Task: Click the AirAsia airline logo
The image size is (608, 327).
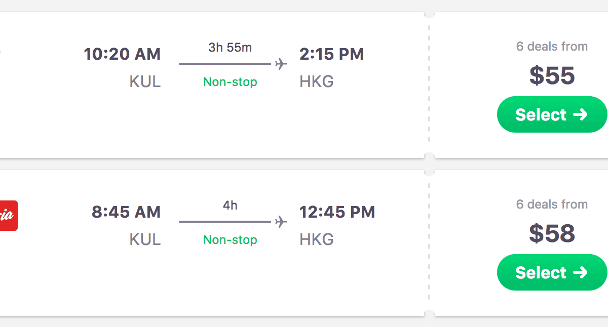Action: coord(9,216)
